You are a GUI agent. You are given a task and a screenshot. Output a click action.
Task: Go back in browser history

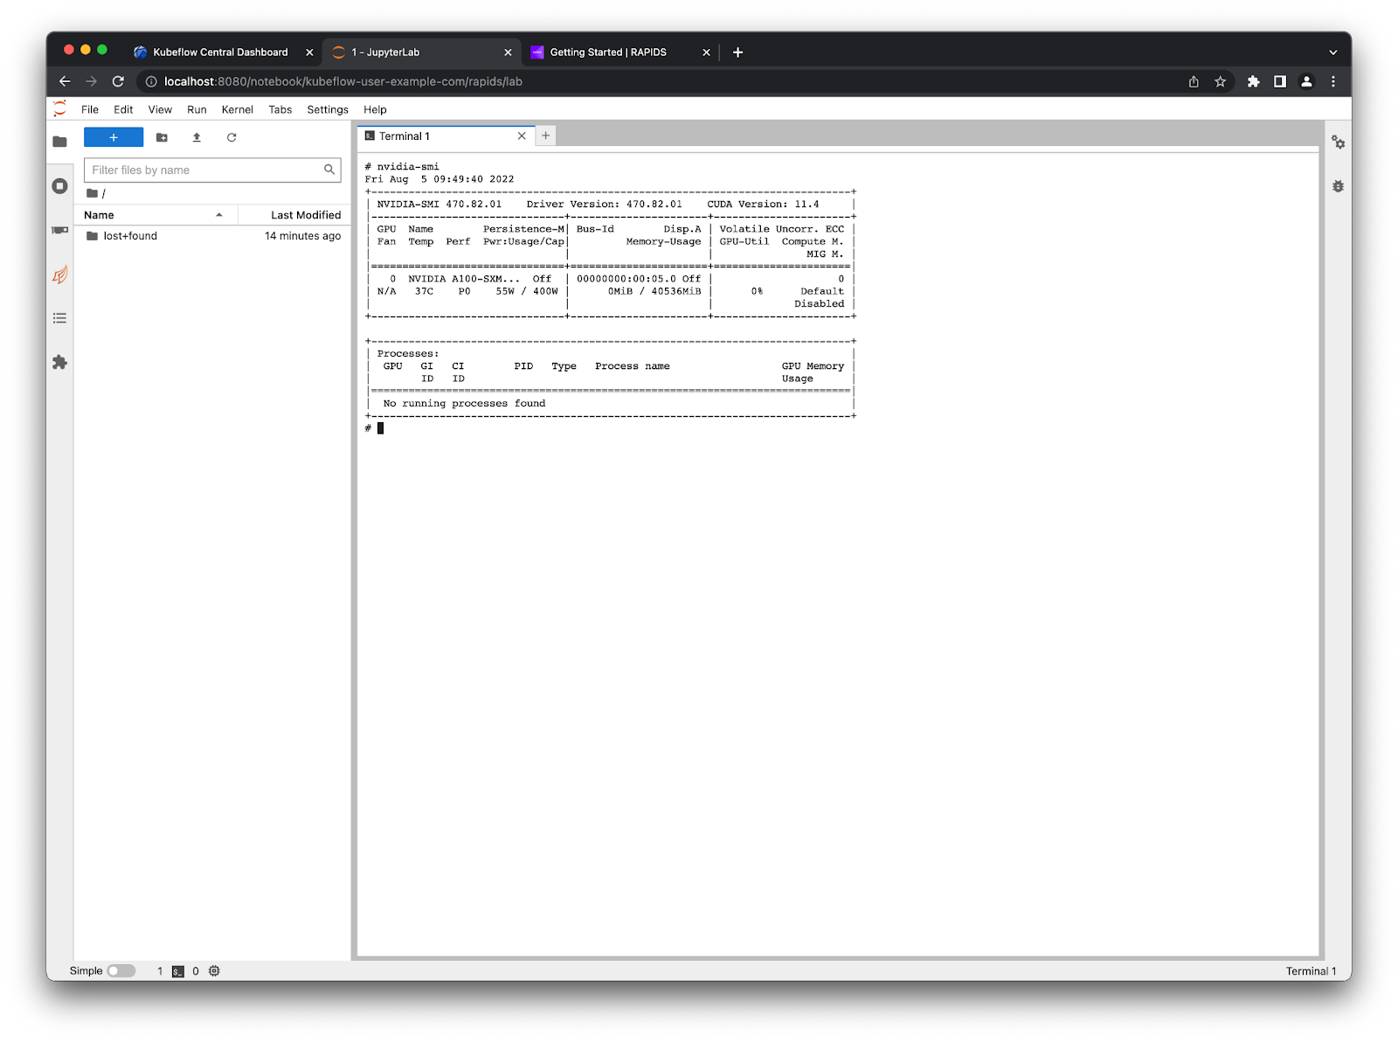[x=65, y=81]
